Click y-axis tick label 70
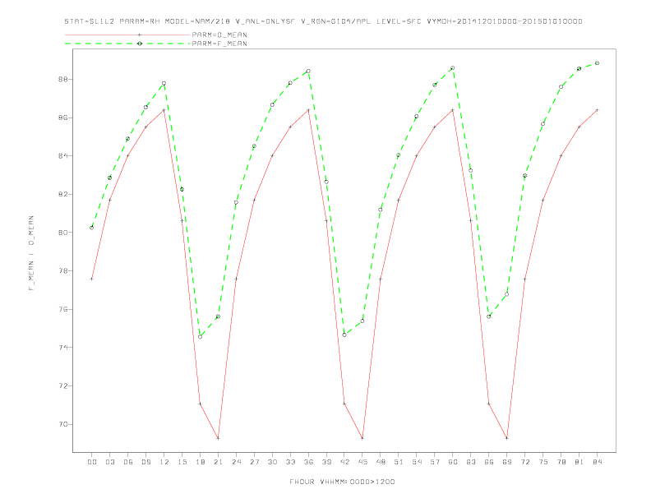Image resolution: width=651 pixels, height=503 pixels. [62, 424]
